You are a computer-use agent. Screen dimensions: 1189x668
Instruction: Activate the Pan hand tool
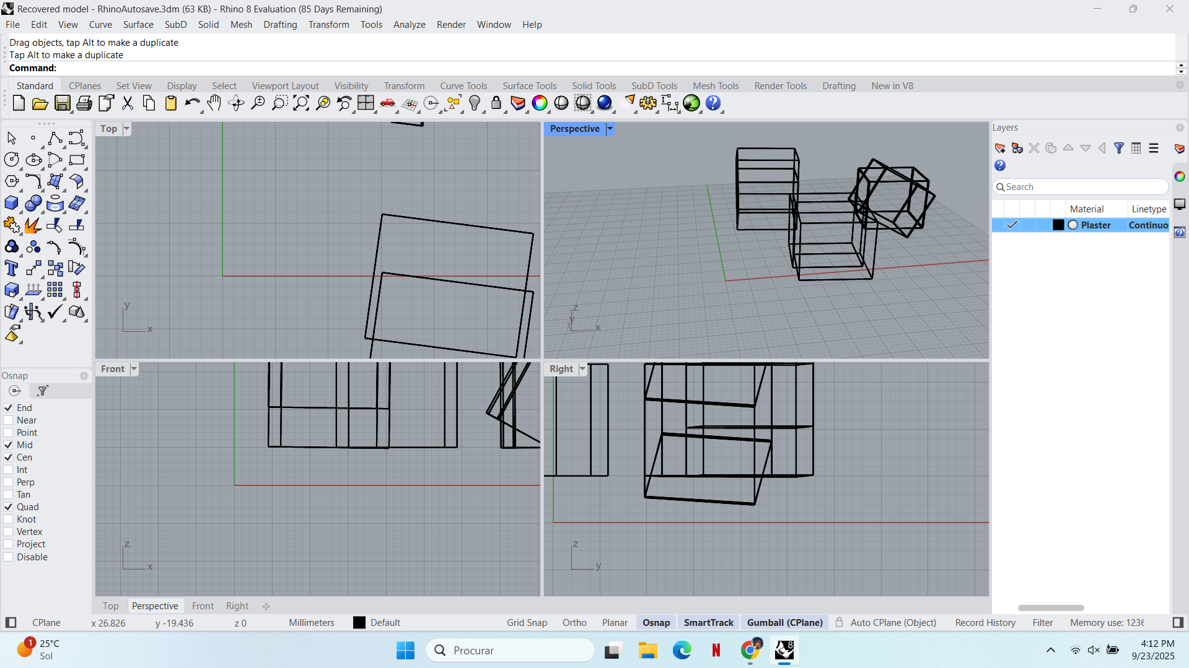click(214, 103)
